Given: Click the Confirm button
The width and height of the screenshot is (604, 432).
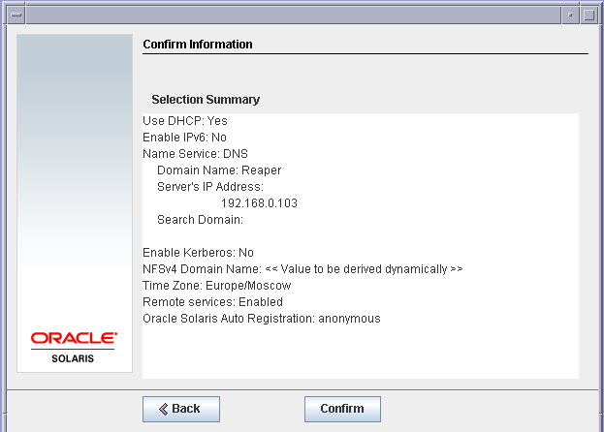Looking at the screenshot, I should click(x=342, y=409).
